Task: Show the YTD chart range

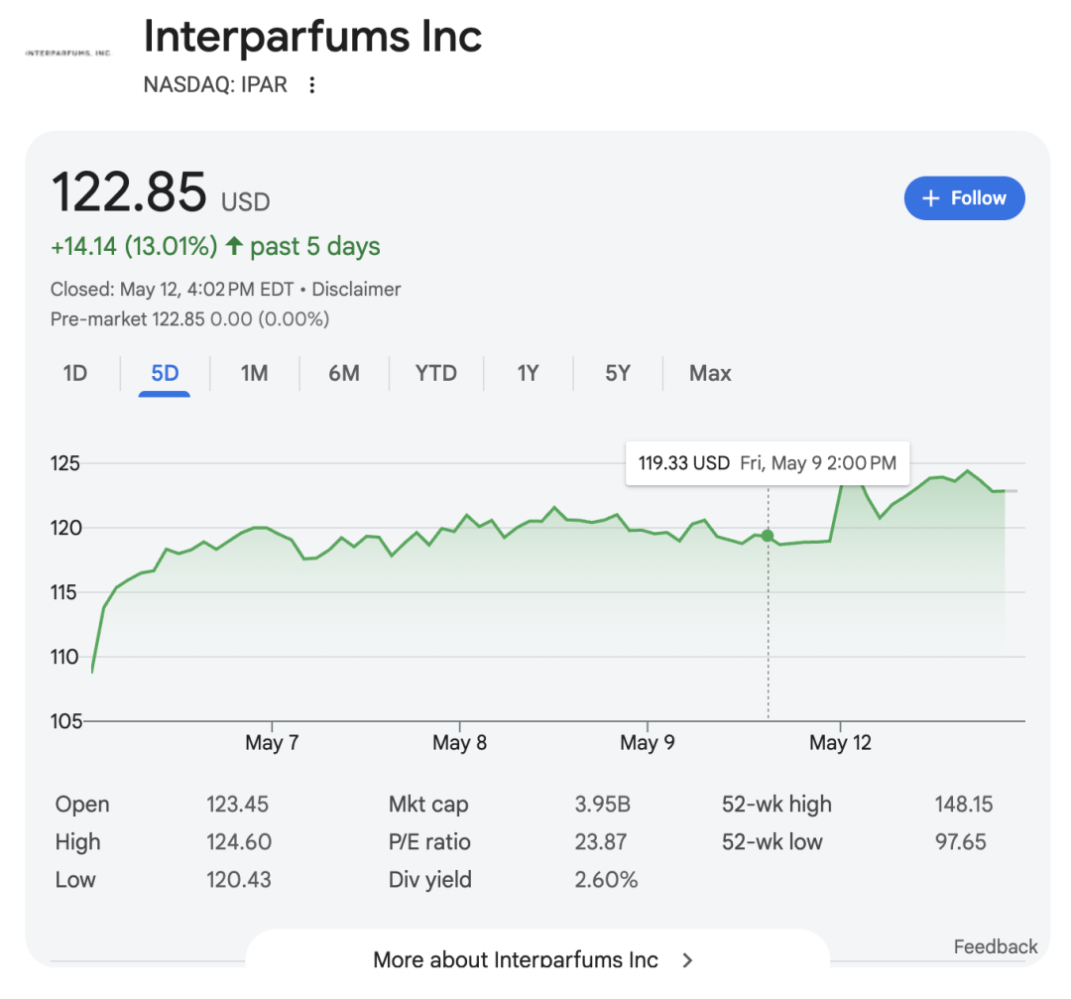Action: coord(435,374)
